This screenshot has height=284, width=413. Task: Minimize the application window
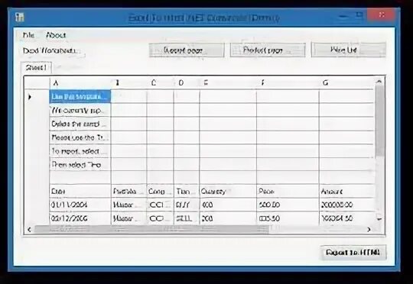coord(343,16)
